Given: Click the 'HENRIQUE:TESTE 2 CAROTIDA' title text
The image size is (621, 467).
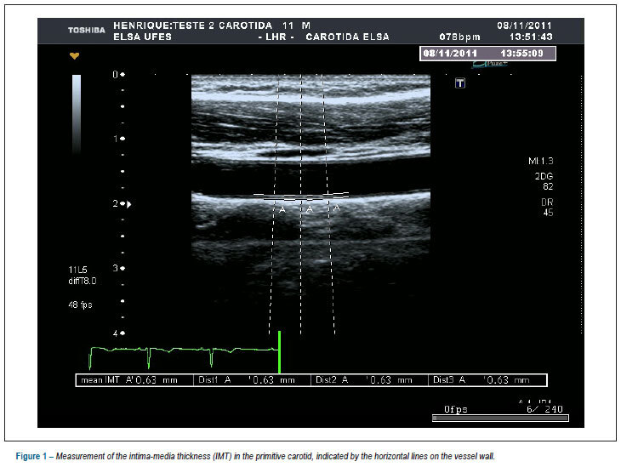Looking at the screenshot, I should (x=192, y=26).
